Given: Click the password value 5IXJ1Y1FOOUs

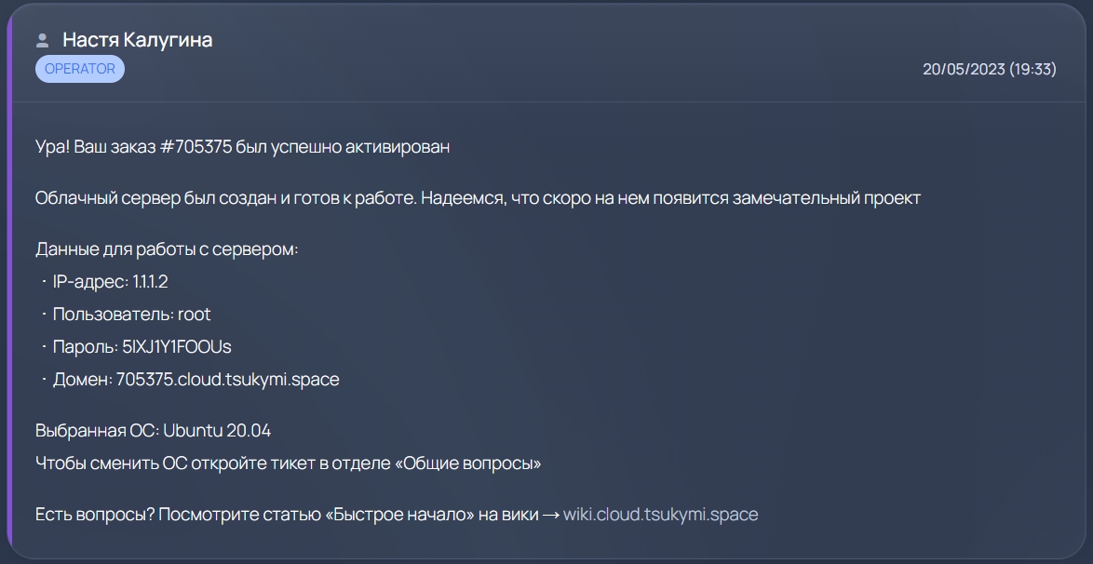Looking at the screenshot, I should pyautogui.click(x=176, y=347).
